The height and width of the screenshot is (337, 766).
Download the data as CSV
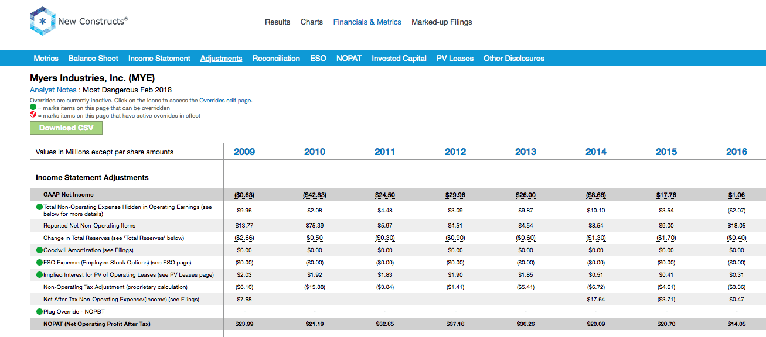point(66,128)
